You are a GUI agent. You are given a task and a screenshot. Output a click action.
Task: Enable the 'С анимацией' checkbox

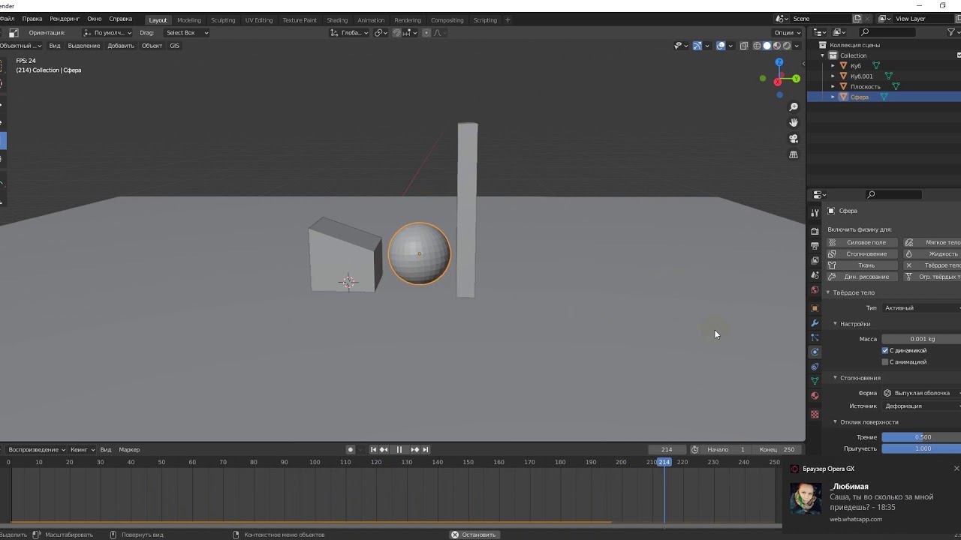[885, 362]
